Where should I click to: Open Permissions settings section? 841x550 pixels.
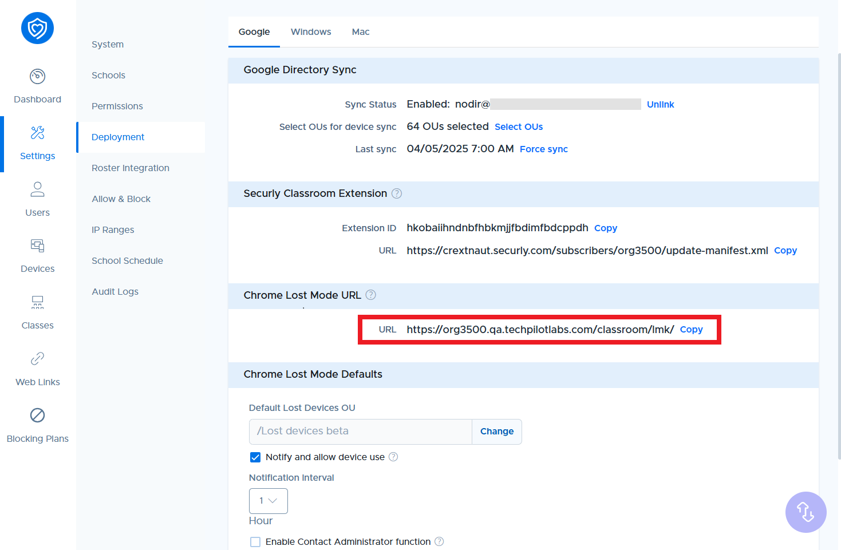(x=117, y=106)
